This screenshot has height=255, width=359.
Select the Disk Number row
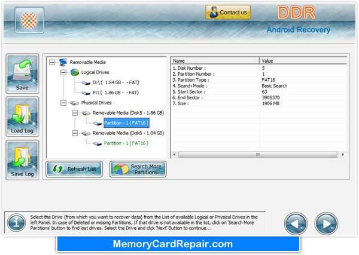click(x=258, y=68)
